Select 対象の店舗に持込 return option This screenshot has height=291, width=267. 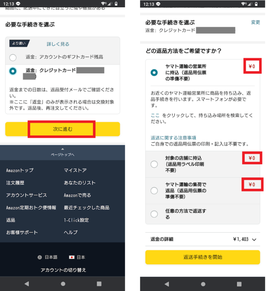(154, 164)
